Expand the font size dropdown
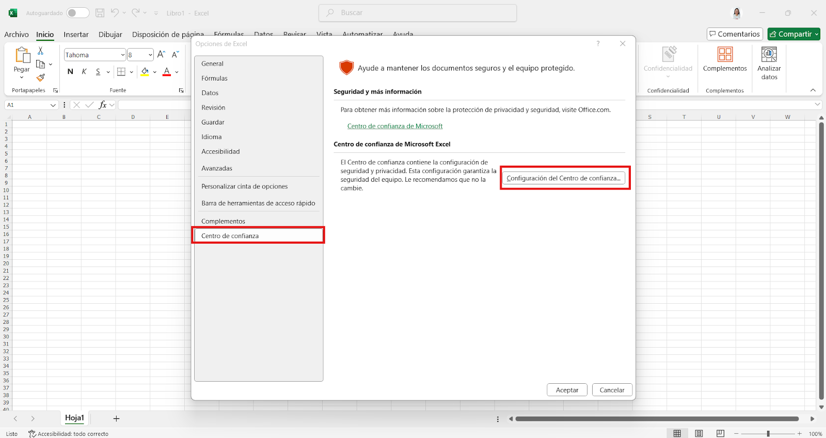826x438 pixels. pos(150,55)
